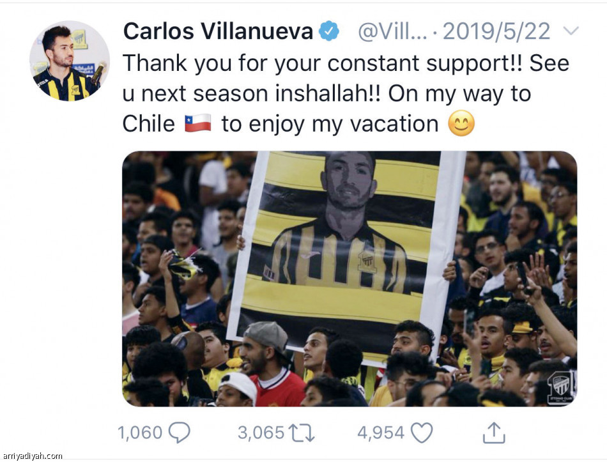Like the tweet with the heart icon

pyautogui.click(x=422, y=433)
